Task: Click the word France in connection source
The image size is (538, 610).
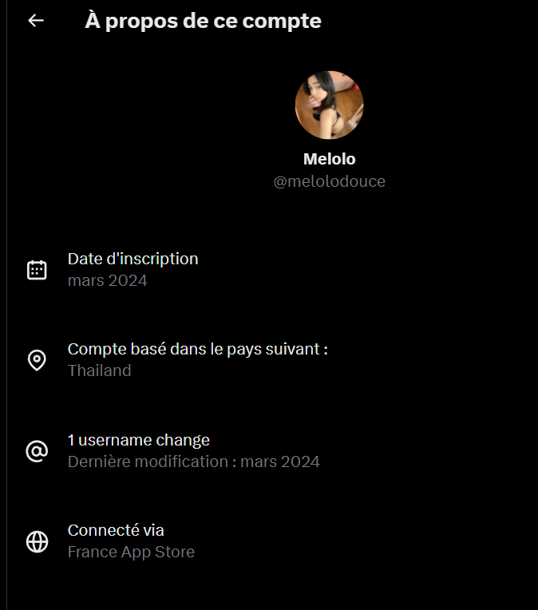Action: coord(93,552)
